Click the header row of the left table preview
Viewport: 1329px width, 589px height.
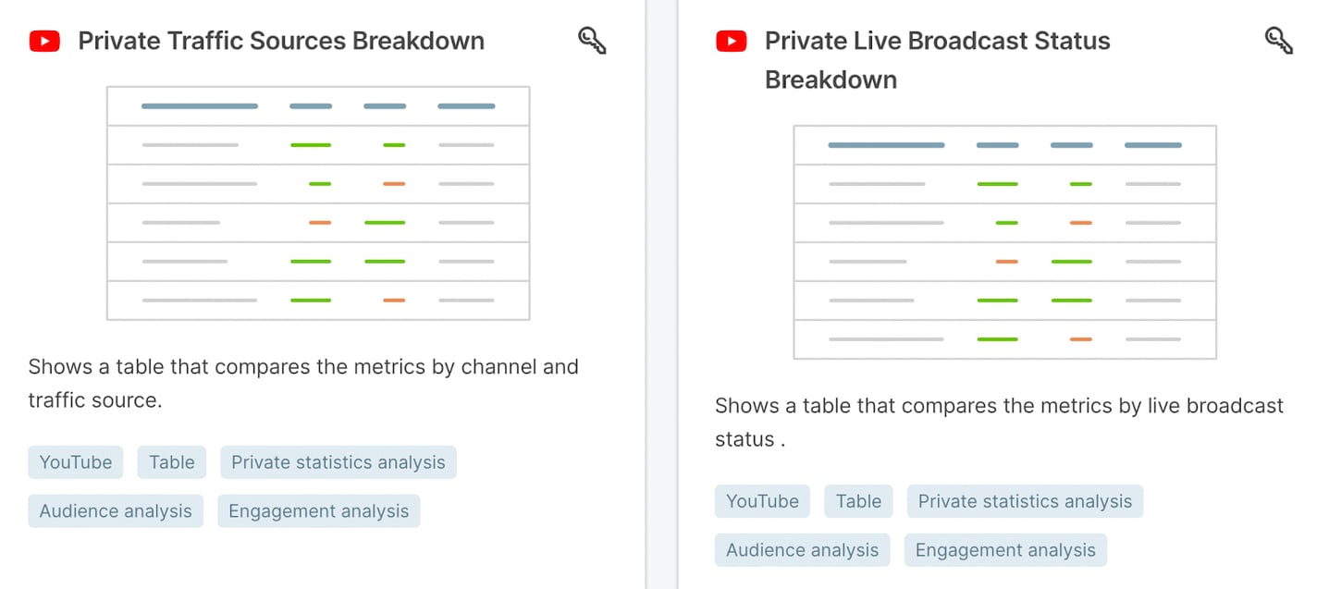(x=317, y=105)
